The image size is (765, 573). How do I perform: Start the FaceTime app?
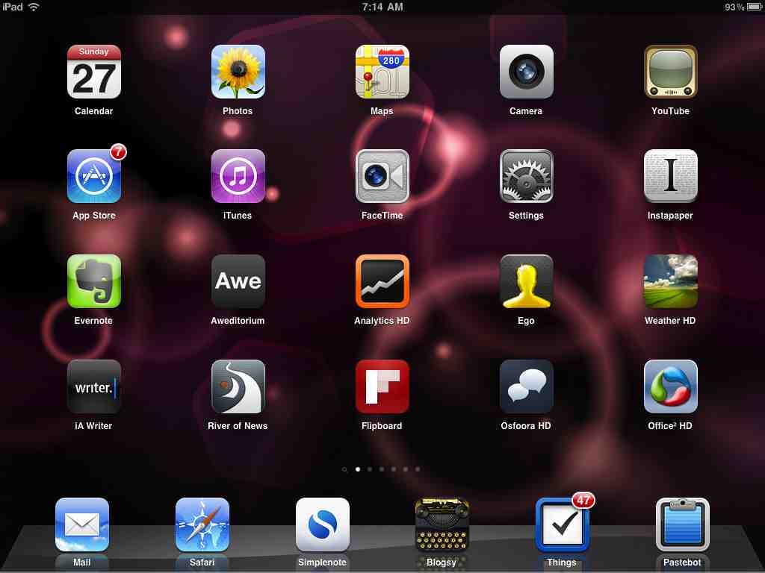coord(382,177)
